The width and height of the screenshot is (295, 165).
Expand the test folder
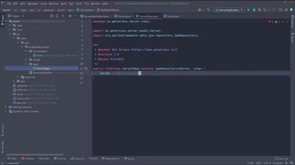[14, 82]
